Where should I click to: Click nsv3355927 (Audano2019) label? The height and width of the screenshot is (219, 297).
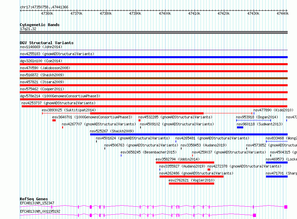point(182,166)
